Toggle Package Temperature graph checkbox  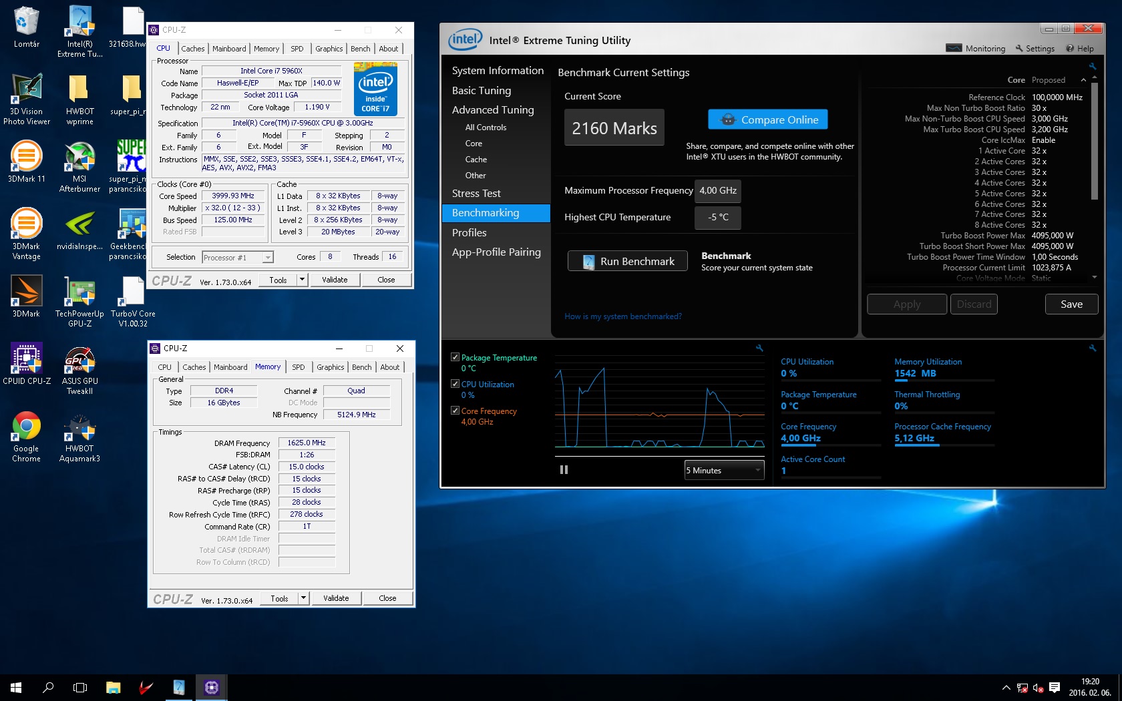point(455,357)
